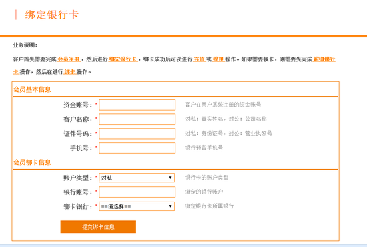Expand the 绑卡银行 ==请选择== dropdown
The image size is (367, 247).
[137, 206]
